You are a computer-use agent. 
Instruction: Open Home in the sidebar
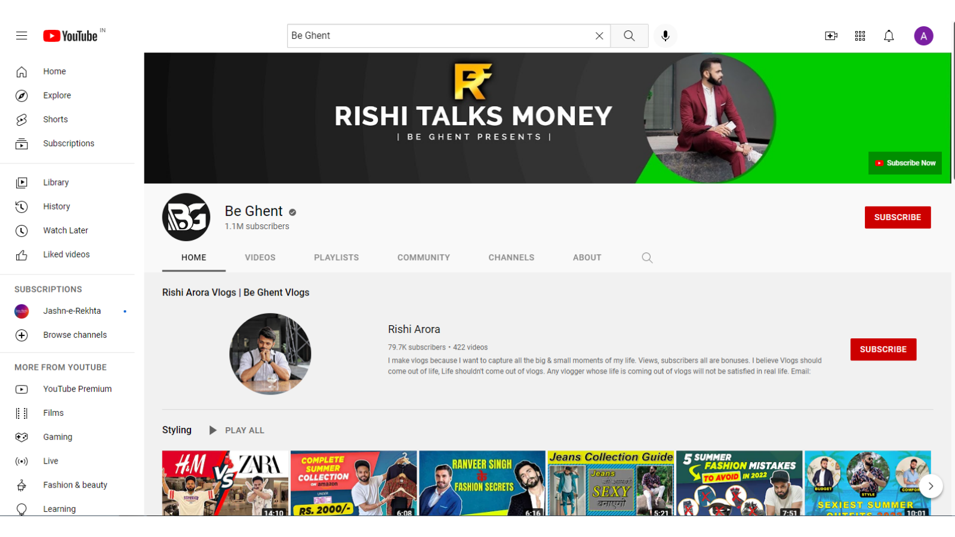(x=67, y=72)
